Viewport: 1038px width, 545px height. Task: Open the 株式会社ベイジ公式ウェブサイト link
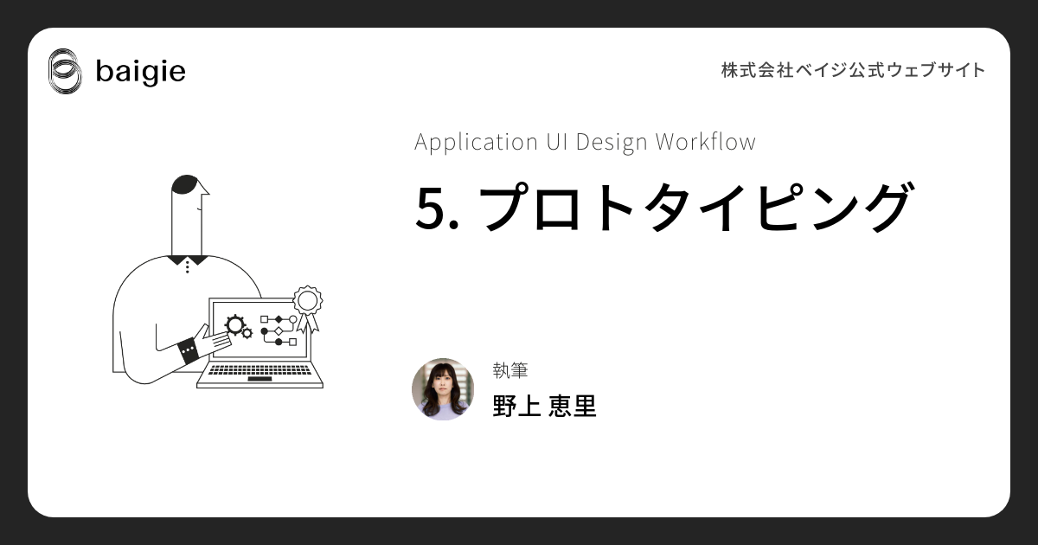pyautogui.click(x=853, y=71)
